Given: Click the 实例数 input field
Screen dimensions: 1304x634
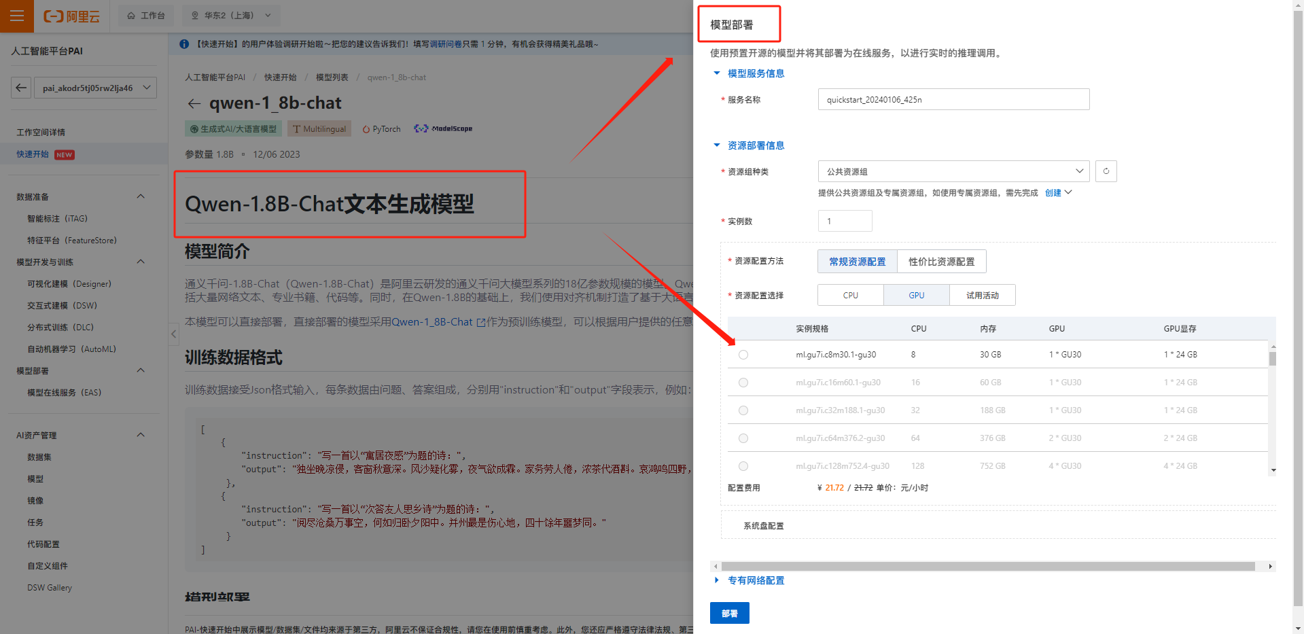Looking at the screenshot, I should (845, 221).
